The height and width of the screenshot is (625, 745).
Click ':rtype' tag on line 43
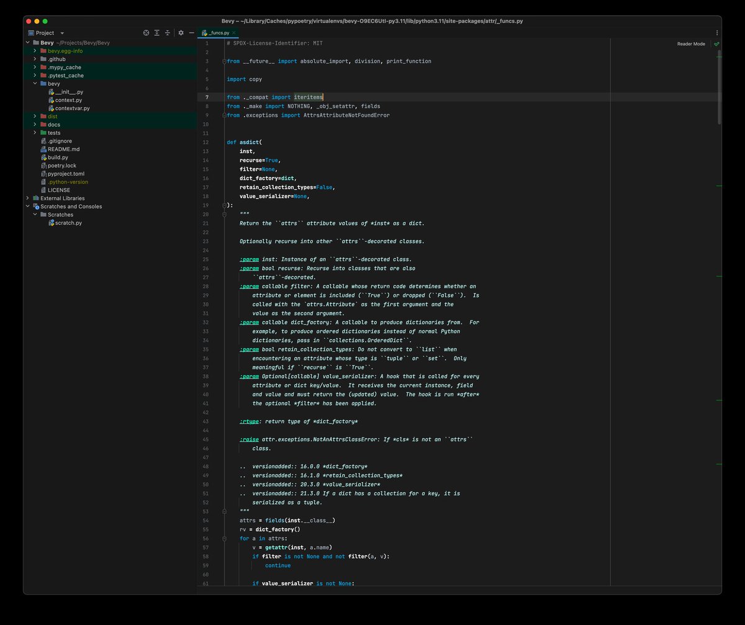pyautogui.click(x=249, y=421)
